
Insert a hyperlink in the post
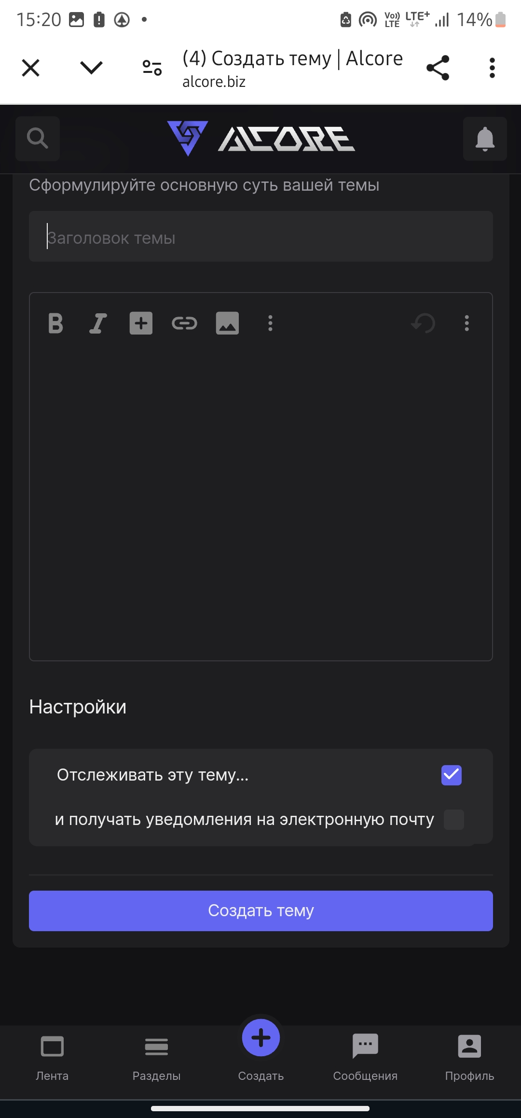point(184,323)
